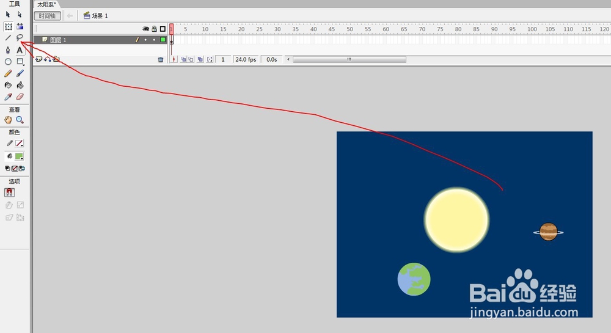This screenshot has width=611, height=333.
Task: Select the Subselection tool
Action: [x=20, y=15]
